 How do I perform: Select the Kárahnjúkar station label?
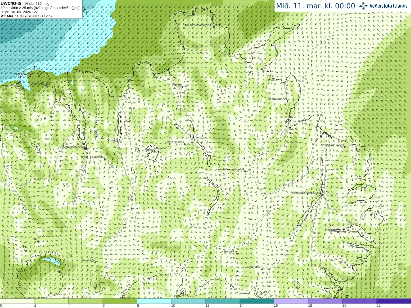tap(229, 251)
